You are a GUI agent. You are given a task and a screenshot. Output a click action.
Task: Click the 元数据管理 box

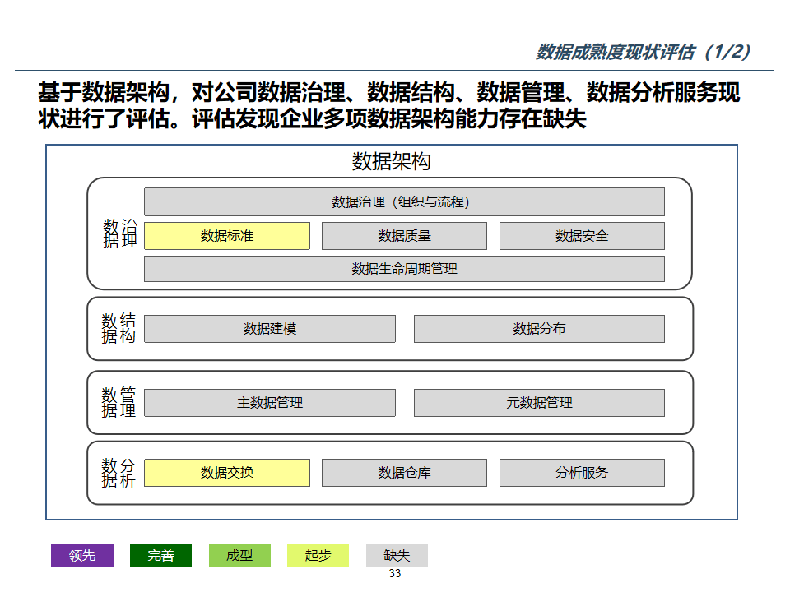[x=539, y=403]
